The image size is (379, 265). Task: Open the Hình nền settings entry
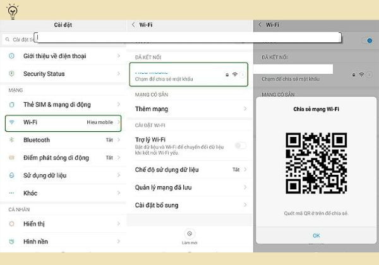[63, 242]
